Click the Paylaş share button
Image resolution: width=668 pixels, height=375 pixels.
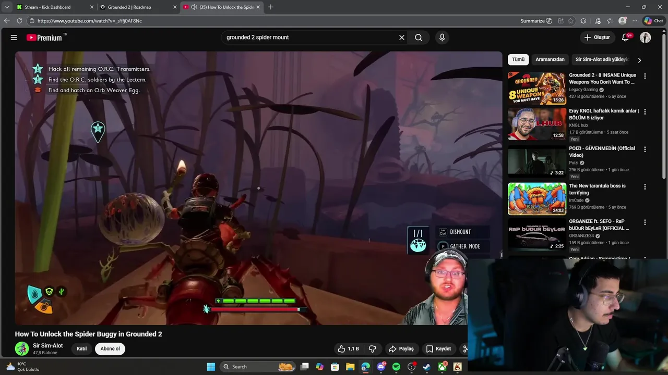click(401, 349)
